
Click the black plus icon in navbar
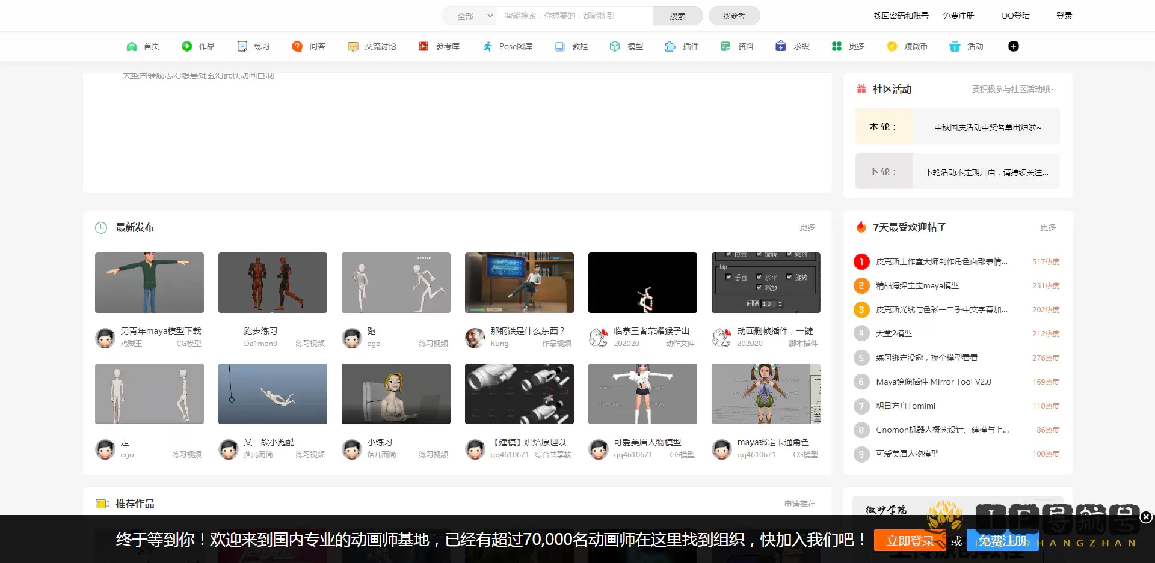pos(1013,46)
